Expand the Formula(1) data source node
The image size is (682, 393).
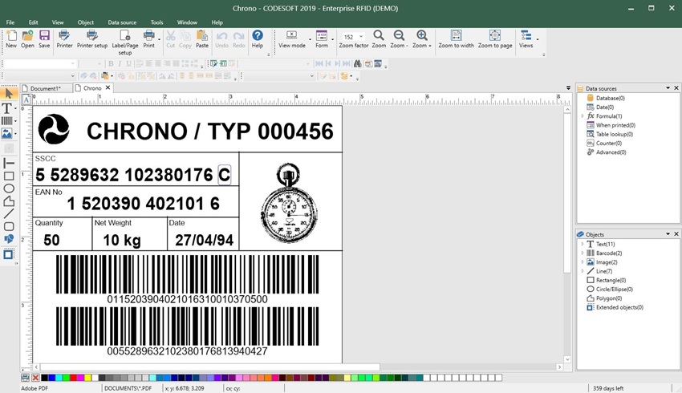[583, 116]
